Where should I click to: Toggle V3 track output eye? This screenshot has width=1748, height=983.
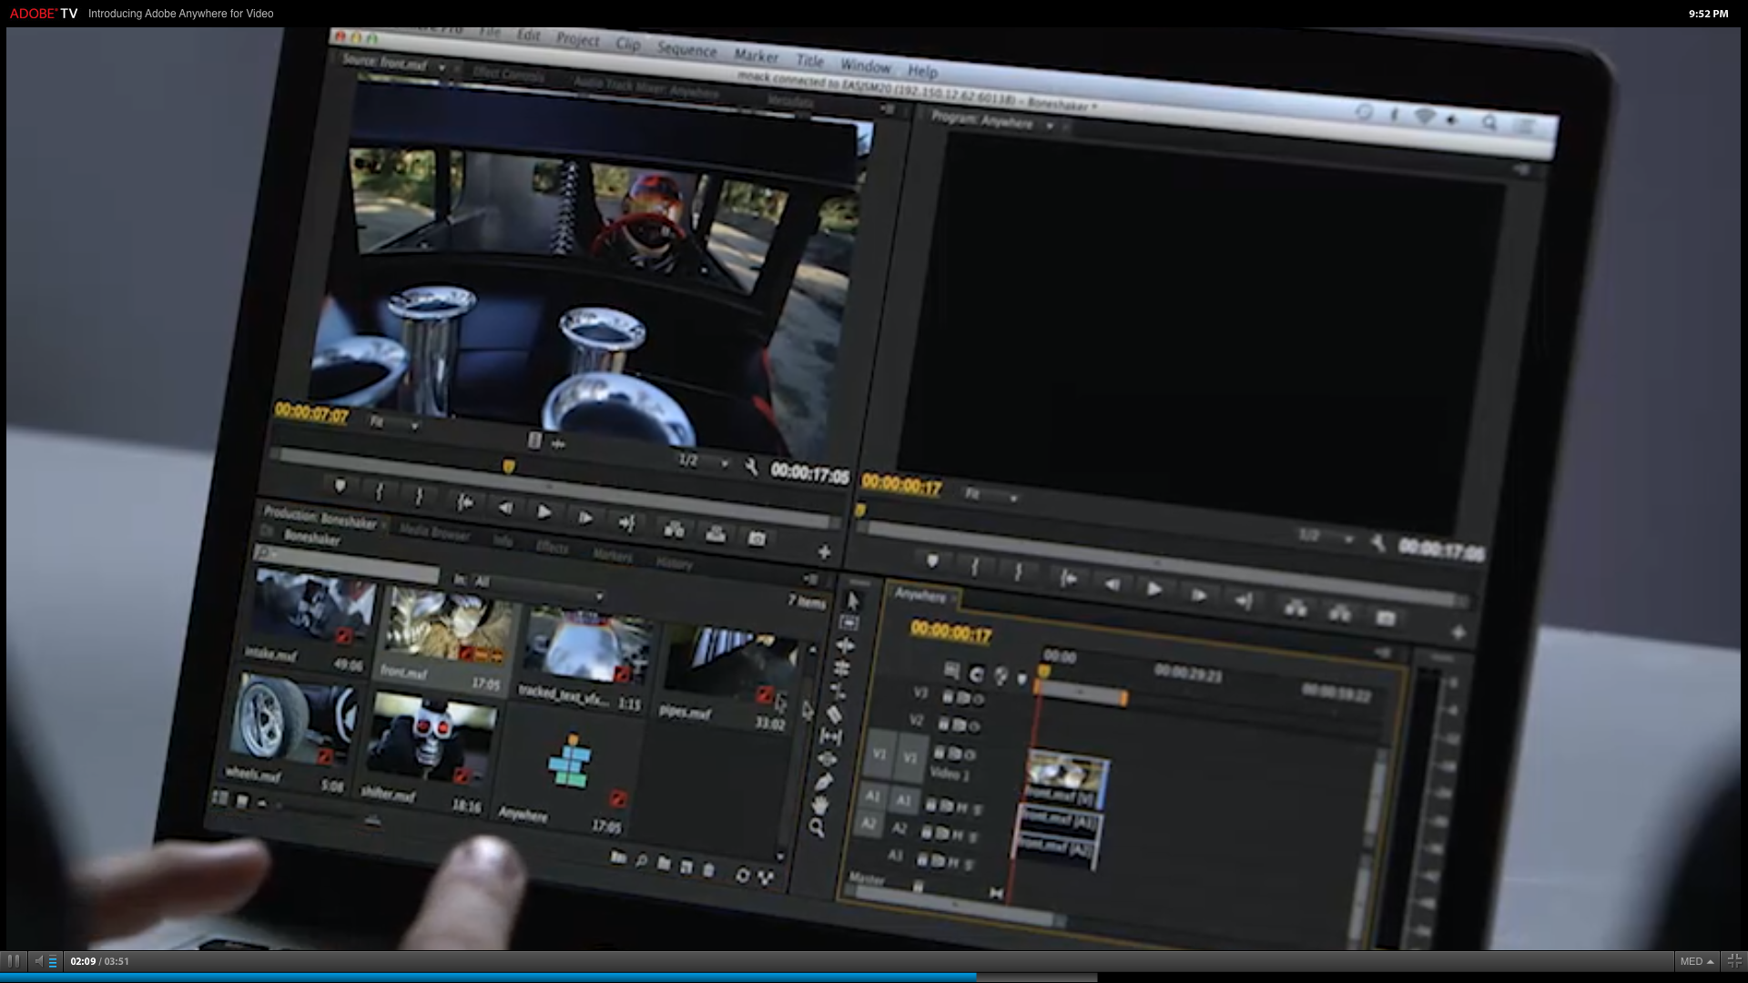[x=979, y=699]
